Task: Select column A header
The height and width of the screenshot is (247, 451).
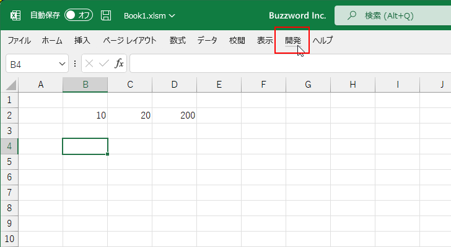Action: point(40,85)
